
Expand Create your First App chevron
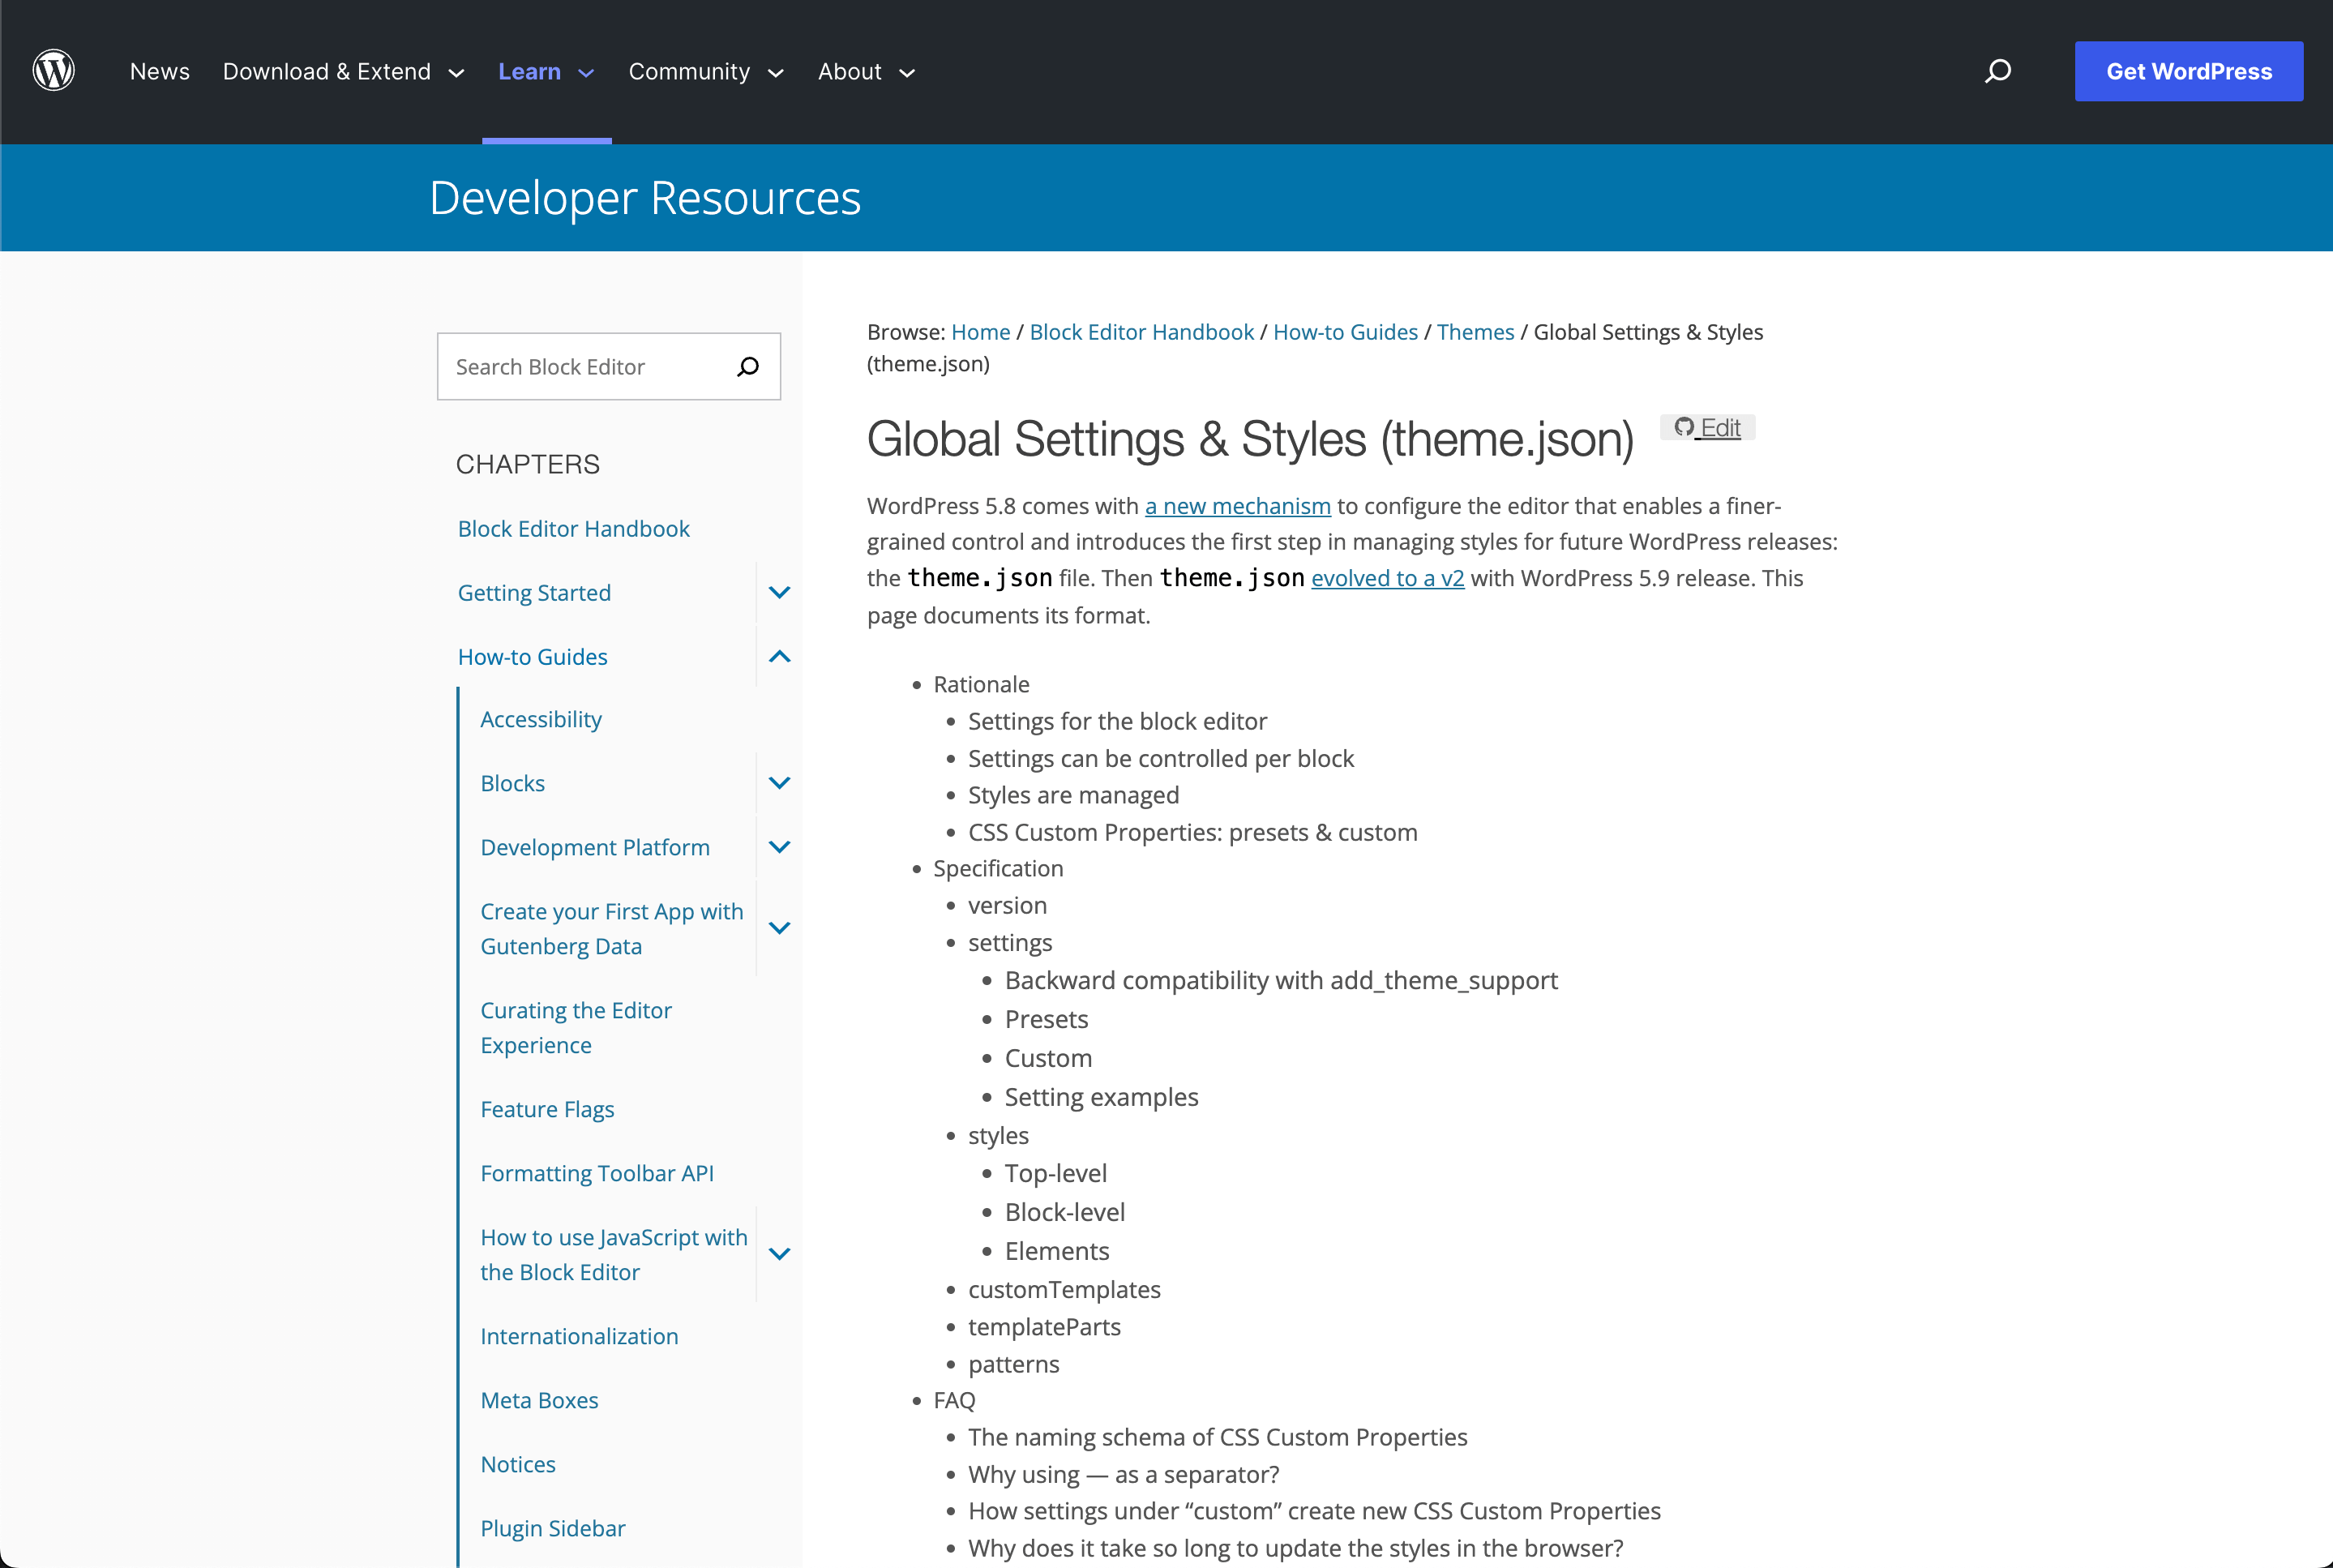(780, 928)
